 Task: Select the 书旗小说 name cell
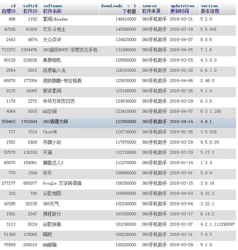click(52, 142)
